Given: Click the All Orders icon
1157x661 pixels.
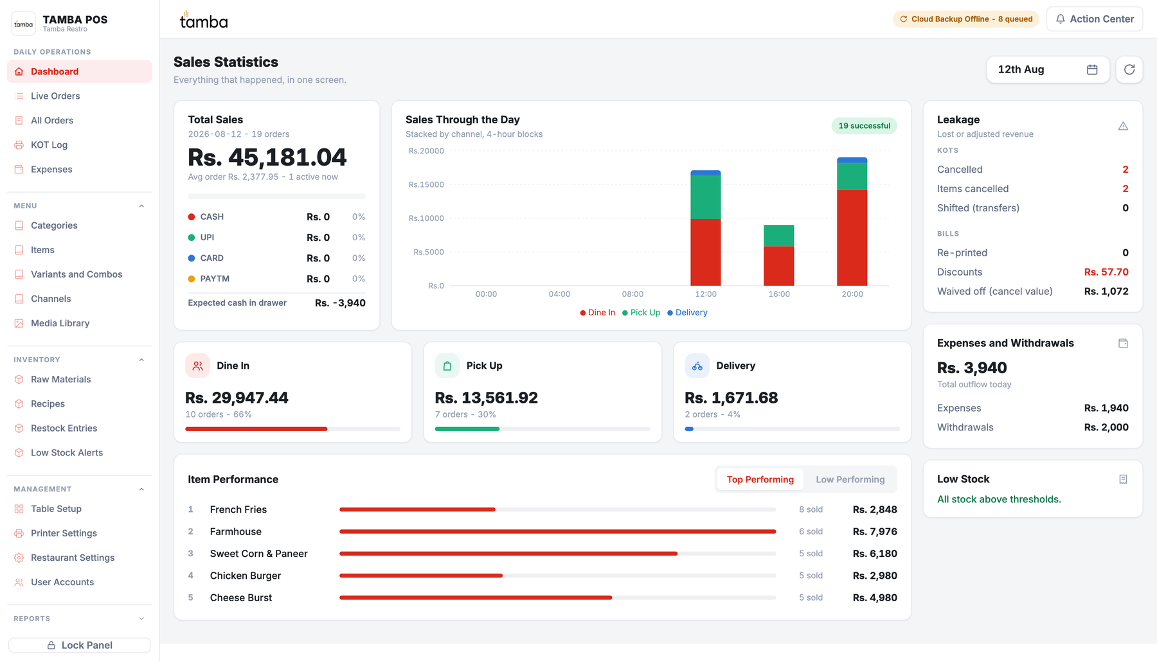Looking at the screenshot, I should [x=19, y=121].
